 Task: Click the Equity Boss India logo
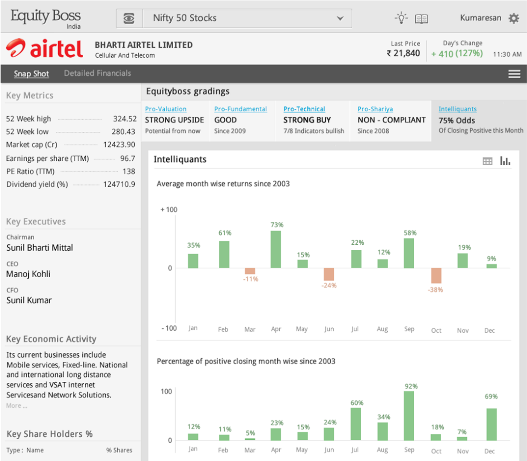46,18
